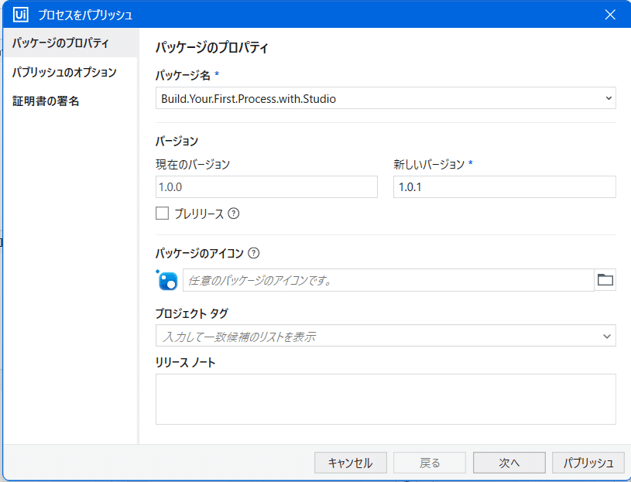Click the パブリッシュ button
The width and height of the screenshot is (631, 482).
point(588,463)
